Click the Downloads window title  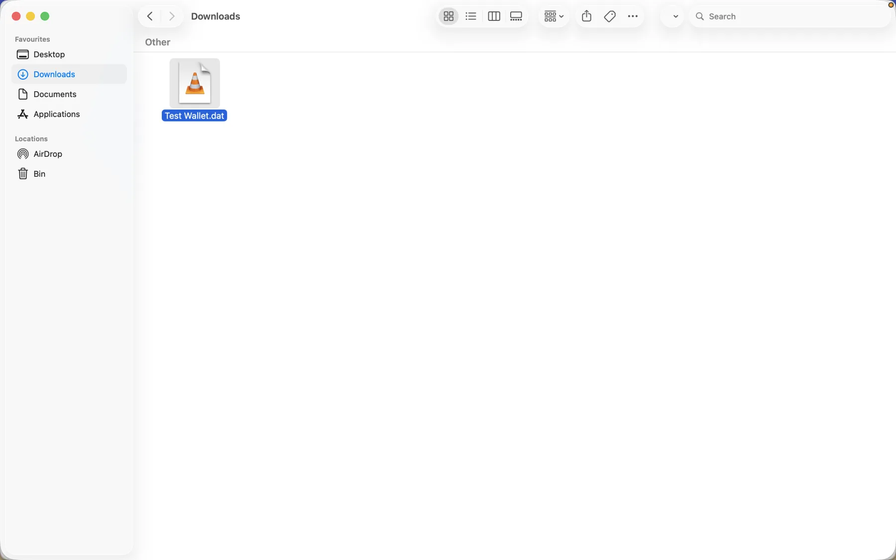pos(216,16)
